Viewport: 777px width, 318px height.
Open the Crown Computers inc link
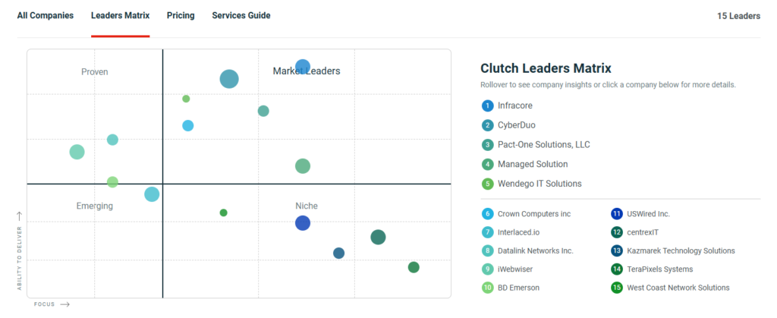(x=524, y=214)
